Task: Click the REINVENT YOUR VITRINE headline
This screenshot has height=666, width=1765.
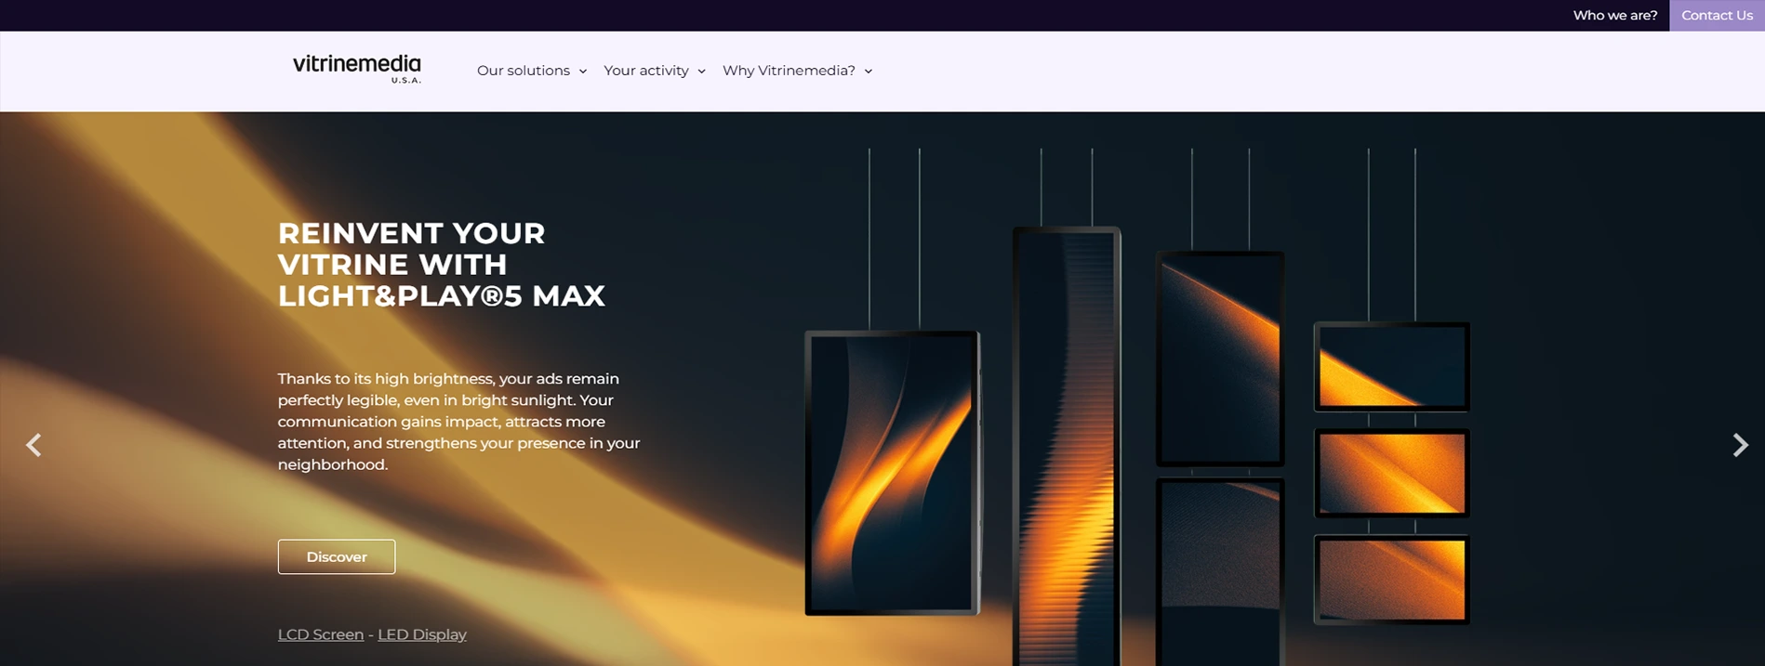Action: click(x=441, y=265)
